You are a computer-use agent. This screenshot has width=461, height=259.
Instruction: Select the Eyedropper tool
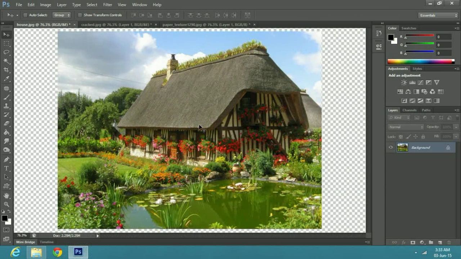click(6, 79)
